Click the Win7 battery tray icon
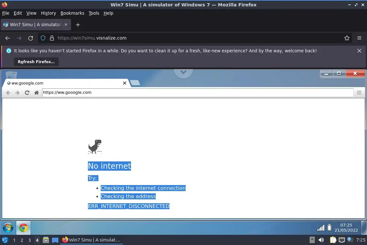 [x=329, y=227]
